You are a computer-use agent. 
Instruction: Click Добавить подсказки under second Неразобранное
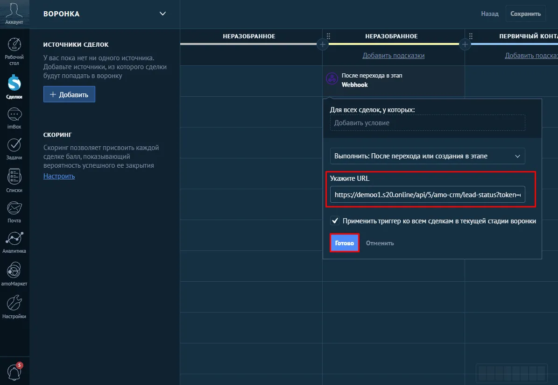point(393,56)
